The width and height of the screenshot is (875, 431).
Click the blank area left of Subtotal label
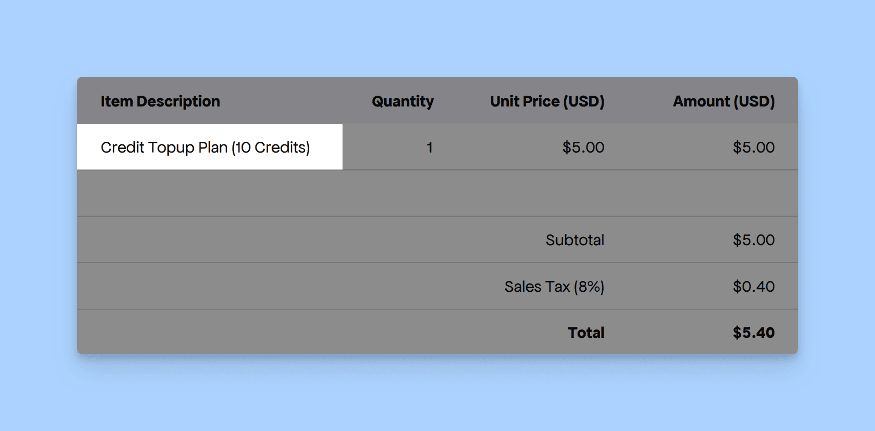(256, 240)
